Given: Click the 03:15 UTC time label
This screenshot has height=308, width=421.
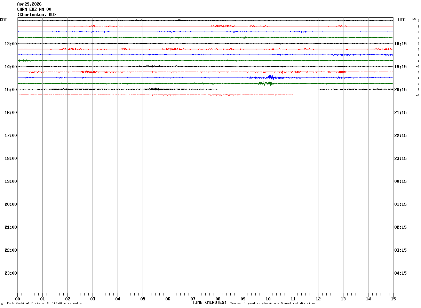Looking at the screenshot, I should 400,250.
